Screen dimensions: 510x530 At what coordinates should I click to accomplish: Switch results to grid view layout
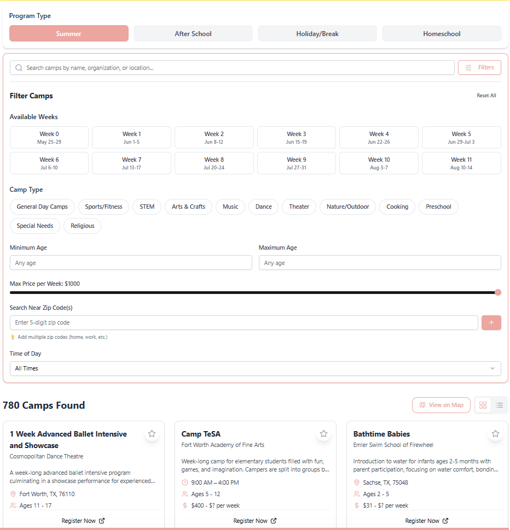click(x=483, y=405)
